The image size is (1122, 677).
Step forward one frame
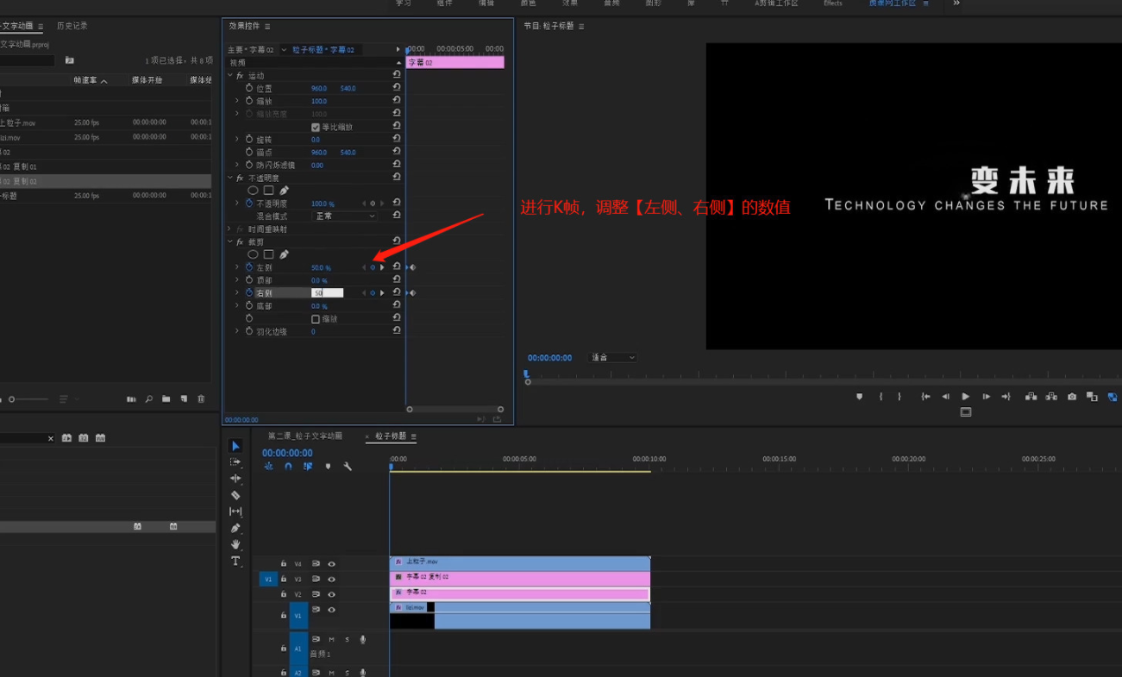[986, 397]
